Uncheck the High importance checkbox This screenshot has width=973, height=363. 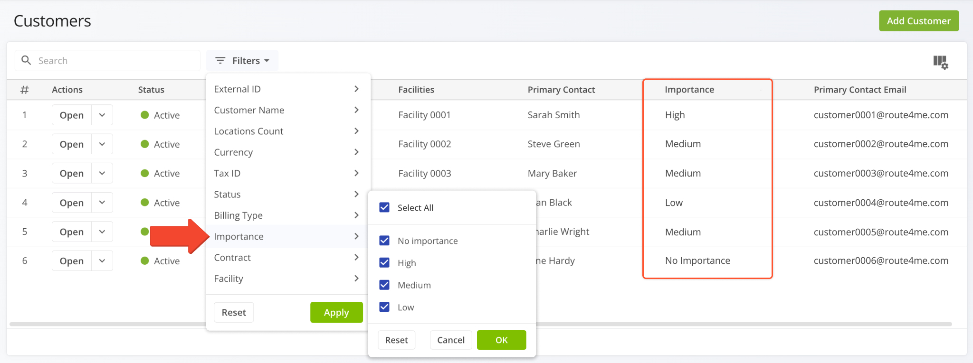pos(384,262)
